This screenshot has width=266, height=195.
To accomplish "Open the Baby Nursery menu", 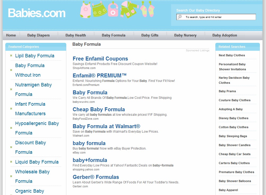I will coord(185,35).
